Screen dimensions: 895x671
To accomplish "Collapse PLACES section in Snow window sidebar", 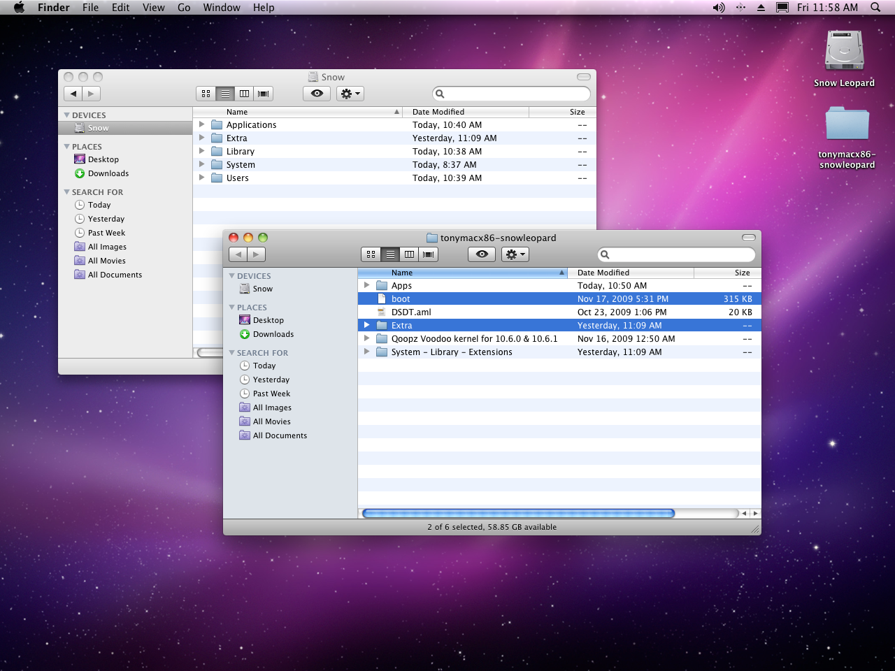I will tap(67, 147).
